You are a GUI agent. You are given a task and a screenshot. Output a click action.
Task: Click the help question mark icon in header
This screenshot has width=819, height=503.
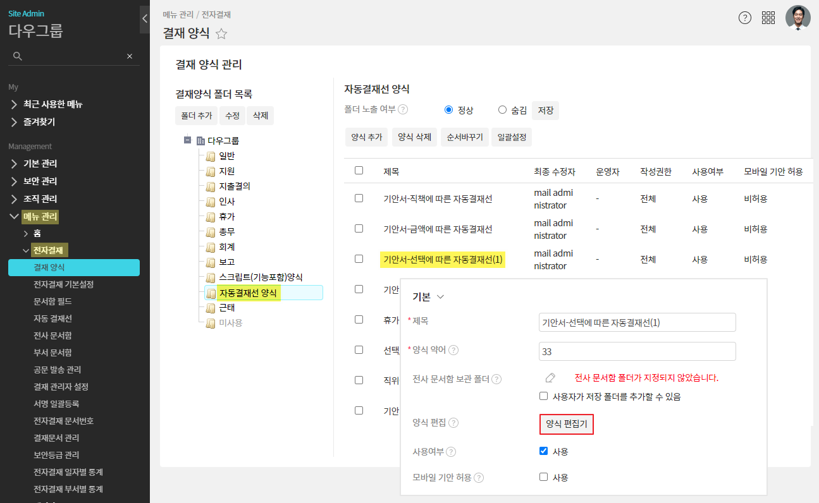pyautogui.click(x=745, y=18)
